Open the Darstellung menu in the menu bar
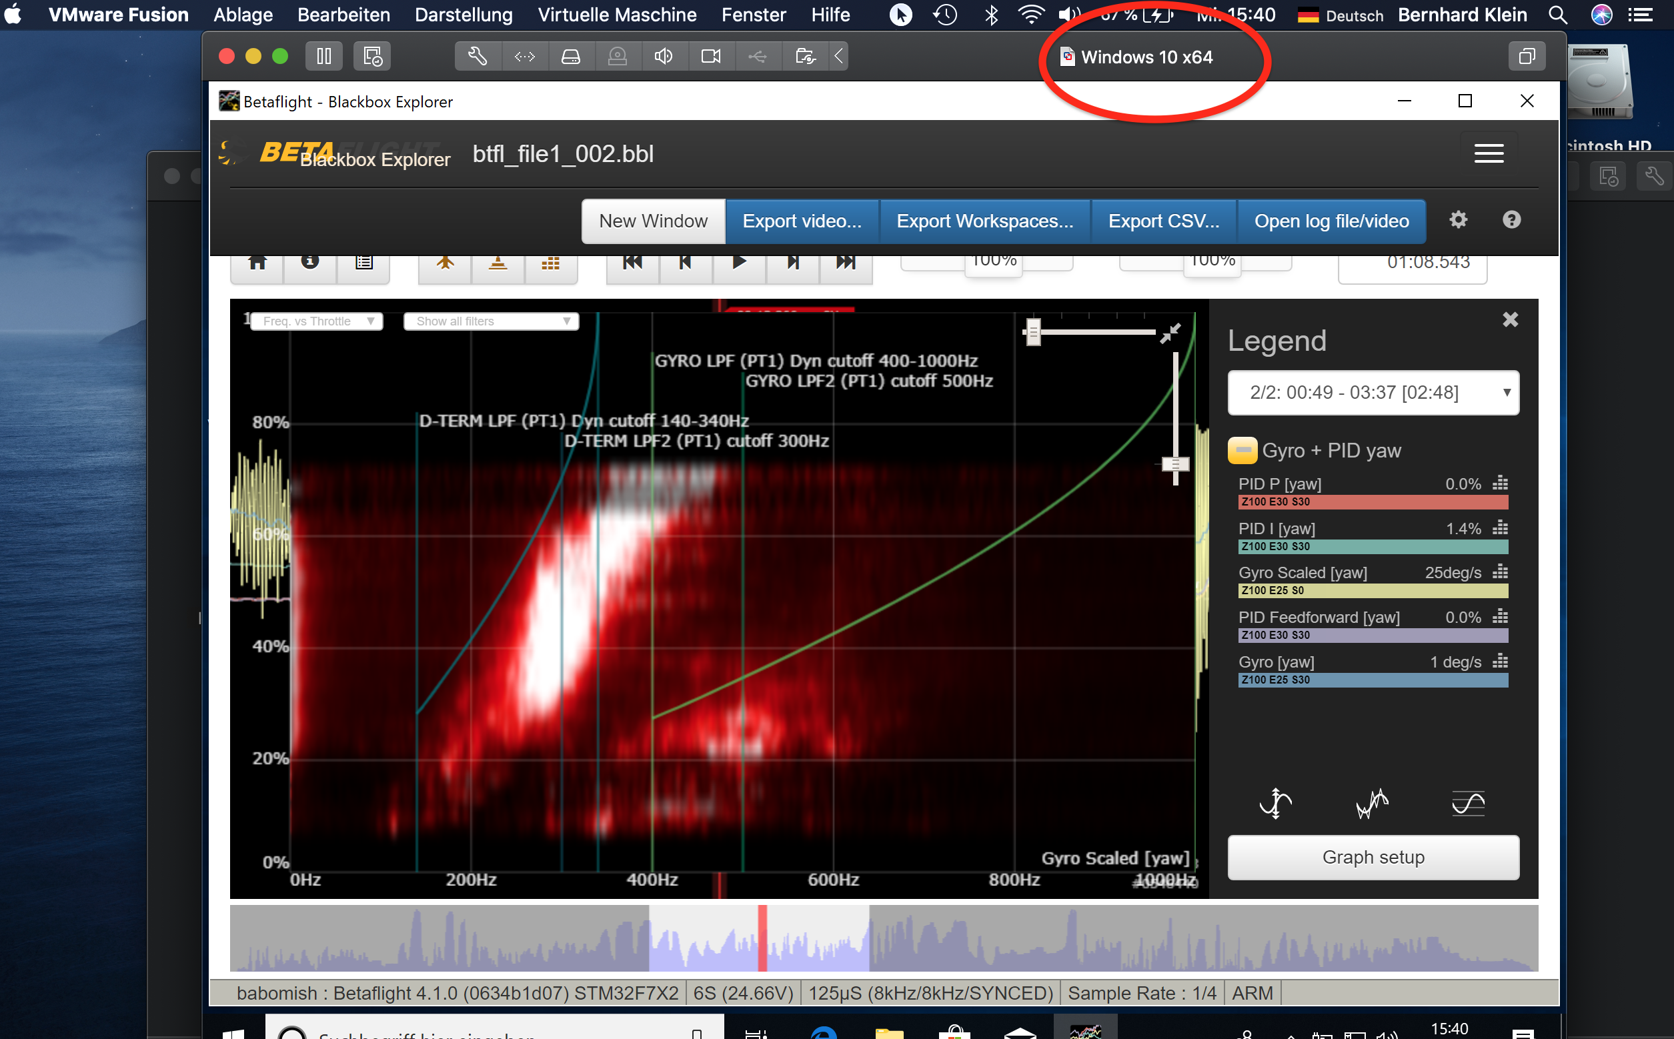Image resolution: width=1674 pixels, height=1039 pixels. pyautogui.click(x=463, y=15)
